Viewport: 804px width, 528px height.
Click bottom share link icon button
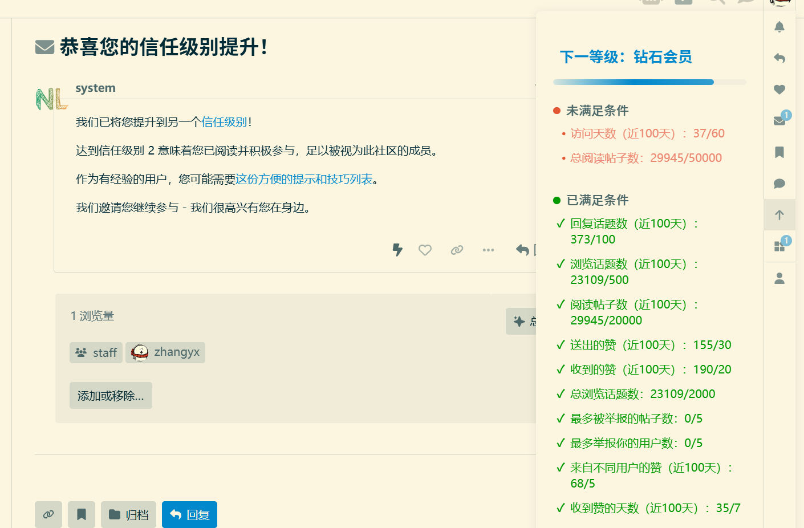48,514
